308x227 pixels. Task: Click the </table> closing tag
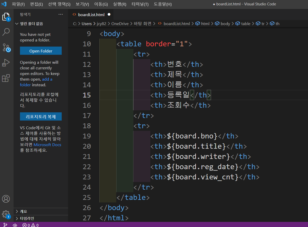pyautogui.click(x=133, y=197)
